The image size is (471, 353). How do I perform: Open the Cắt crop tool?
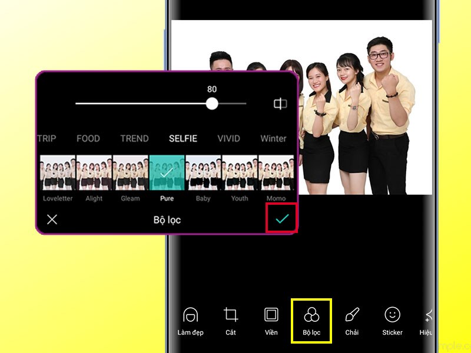[231, 318]
